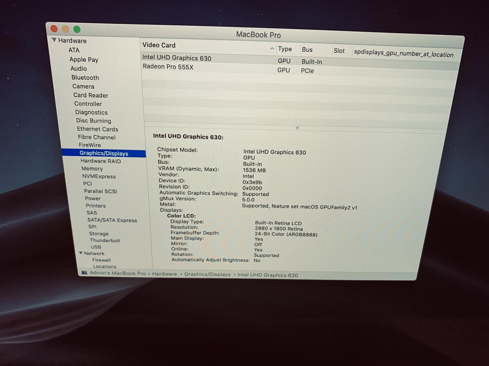Open SATA/SATA Express section
Image resolution: width=489 pixels, height=366 pixels.
(112, 220)
